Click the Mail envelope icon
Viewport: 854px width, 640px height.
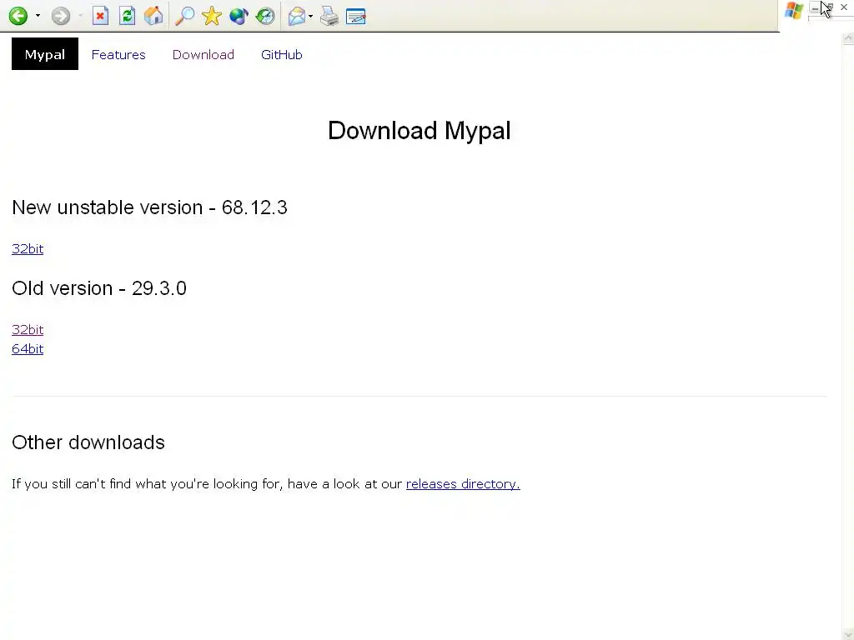click(x=297, y=16)
